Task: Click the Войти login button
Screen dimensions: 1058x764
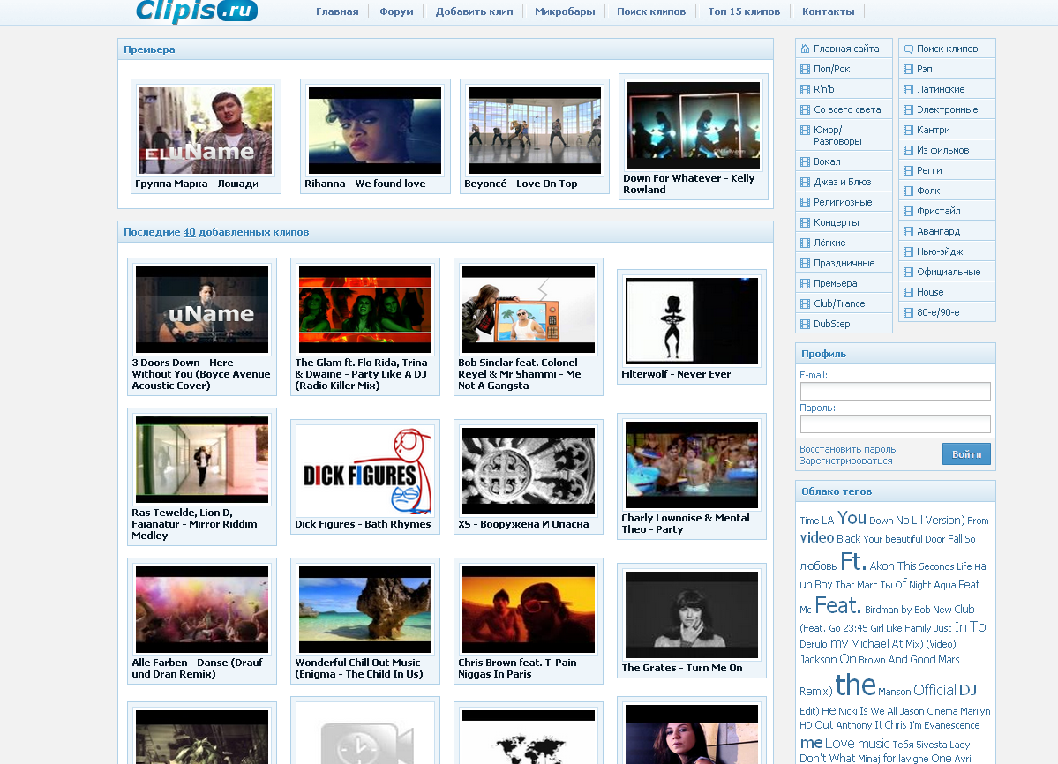Action: click(966, 453)
